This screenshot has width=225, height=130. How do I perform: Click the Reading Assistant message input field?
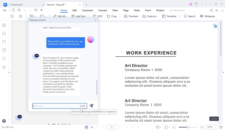(x=60, y=106)
